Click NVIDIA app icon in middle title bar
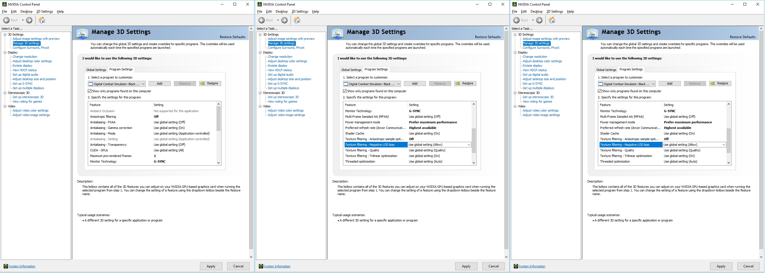Image resolution: width=765 pixels, height=273 pixels. point(260,4)
